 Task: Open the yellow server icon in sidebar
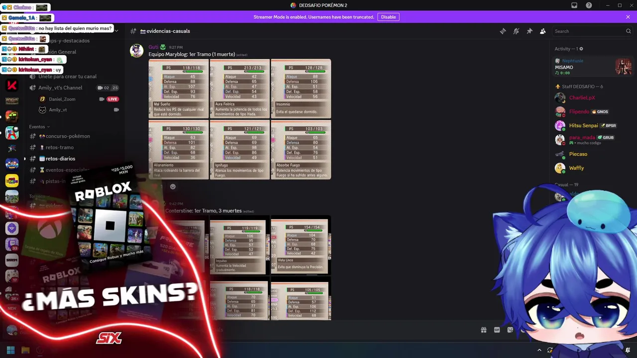pyautogui.click(x=12, y=180)
